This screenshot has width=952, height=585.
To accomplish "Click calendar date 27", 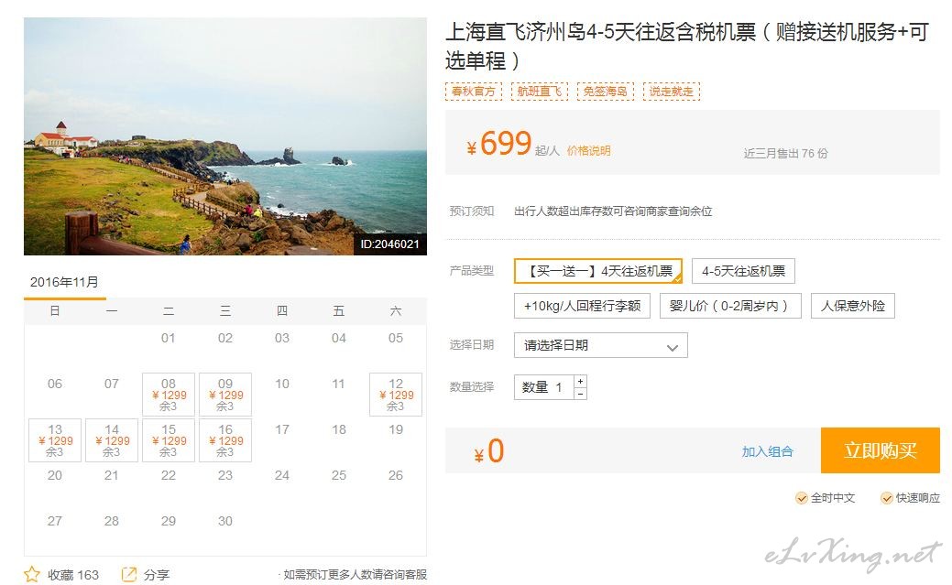I will [55, 521].
